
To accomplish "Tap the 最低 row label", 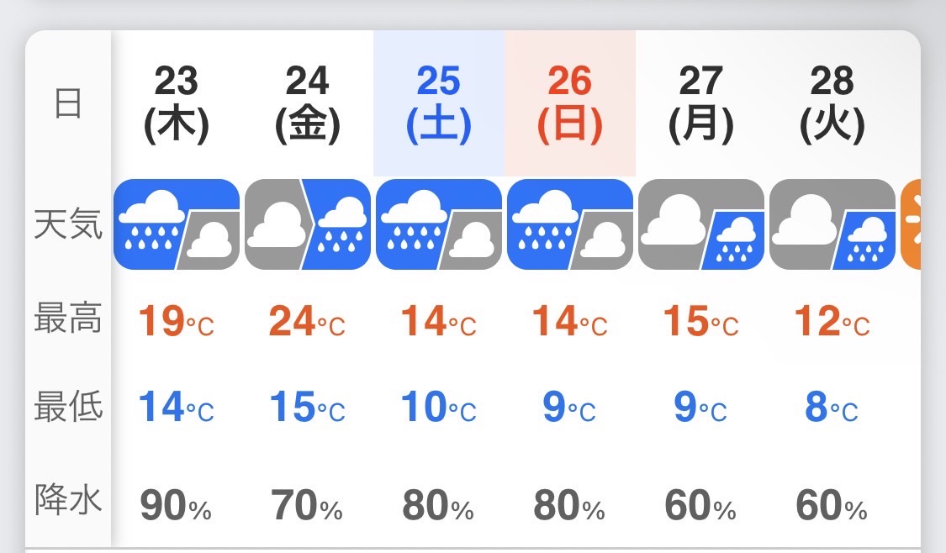I will [68, 405].
